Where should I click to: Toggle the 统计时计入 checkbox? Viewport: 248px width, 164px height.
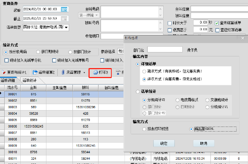(x=102, y=60)
